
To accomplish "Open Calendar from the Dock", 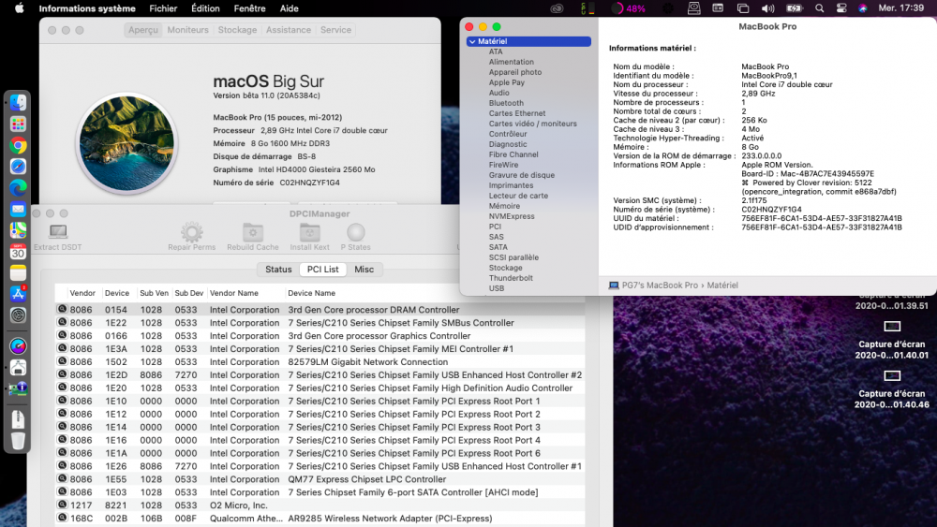I will tap(18, 251).
